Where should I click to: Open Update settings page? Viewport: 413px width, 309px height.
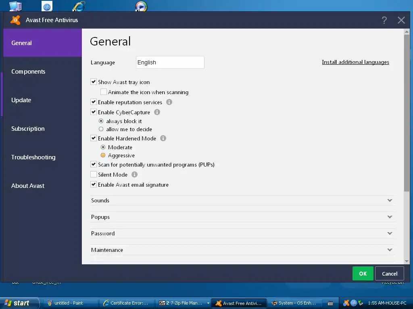coord(42,100)
